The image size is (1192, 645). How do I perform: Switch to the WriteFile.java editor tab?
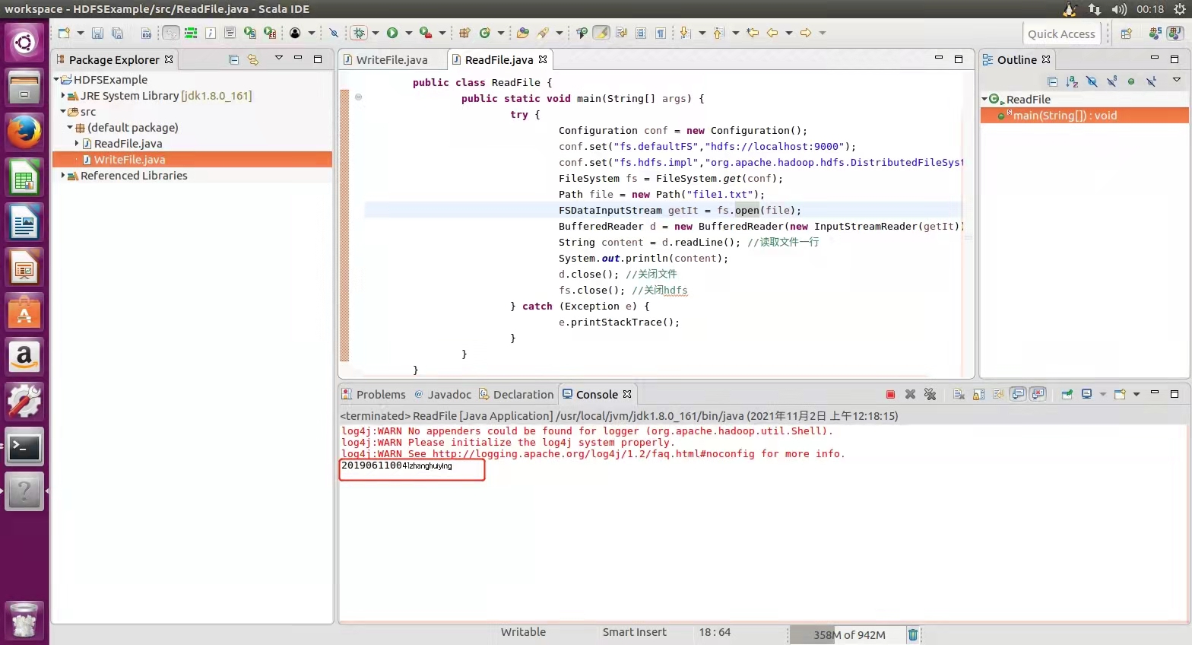(391, 59)
